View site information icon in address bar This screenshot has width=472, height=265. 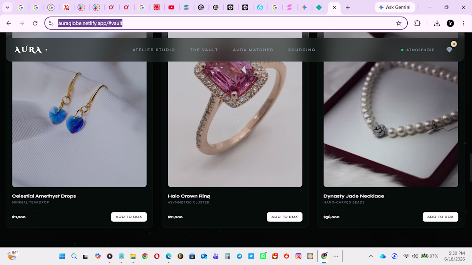pos(51,23)
